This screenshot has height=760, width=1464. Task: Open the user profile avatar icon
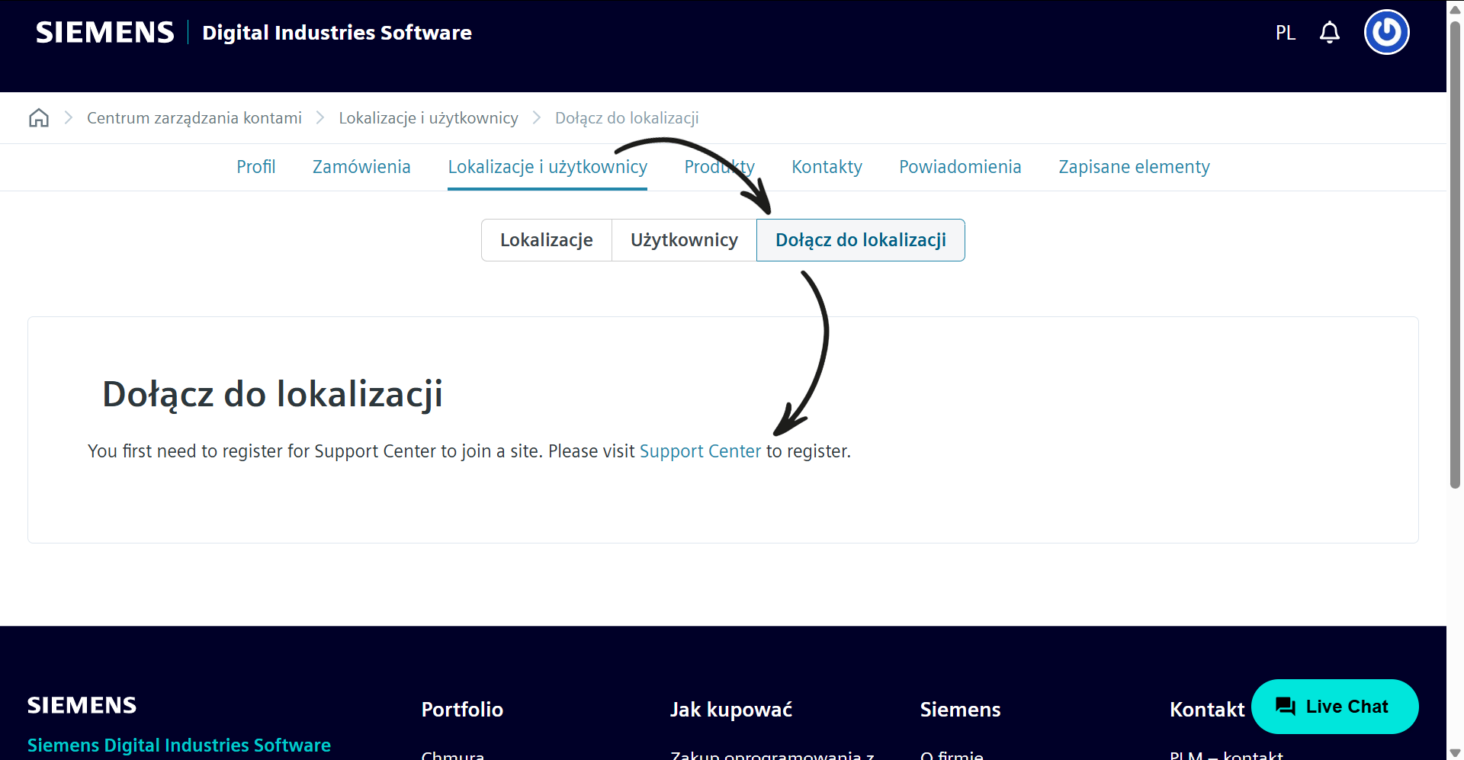point(1386,32)
